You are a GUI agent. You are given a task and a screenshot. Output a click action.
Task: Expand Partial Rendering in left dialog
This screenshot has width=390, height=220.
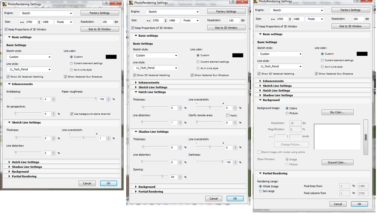[x=9, y=176]
